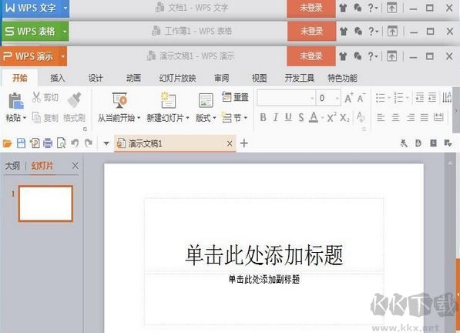Open the font name combo box
The width and height of the screenshot is (460, 333).
(x=286, y=98)
